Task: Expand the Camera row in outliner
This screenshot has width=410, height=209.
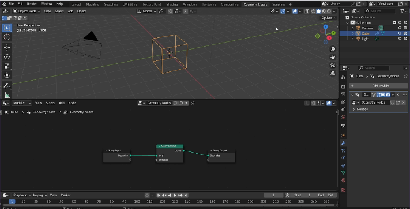Action: 353,28
